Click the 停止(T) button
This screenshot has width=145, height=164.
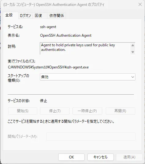point(55,111)
